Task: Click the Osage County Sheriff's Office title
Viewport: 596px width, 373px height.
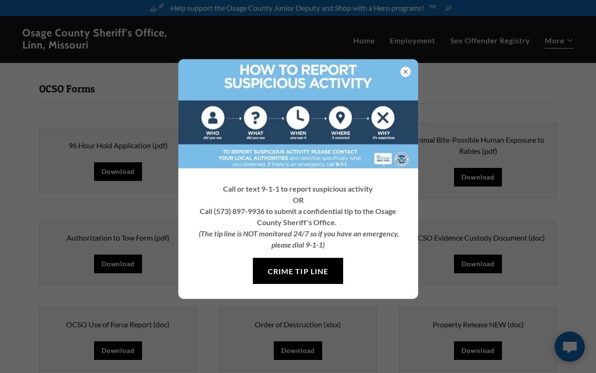Action: (x=95, y=39)
